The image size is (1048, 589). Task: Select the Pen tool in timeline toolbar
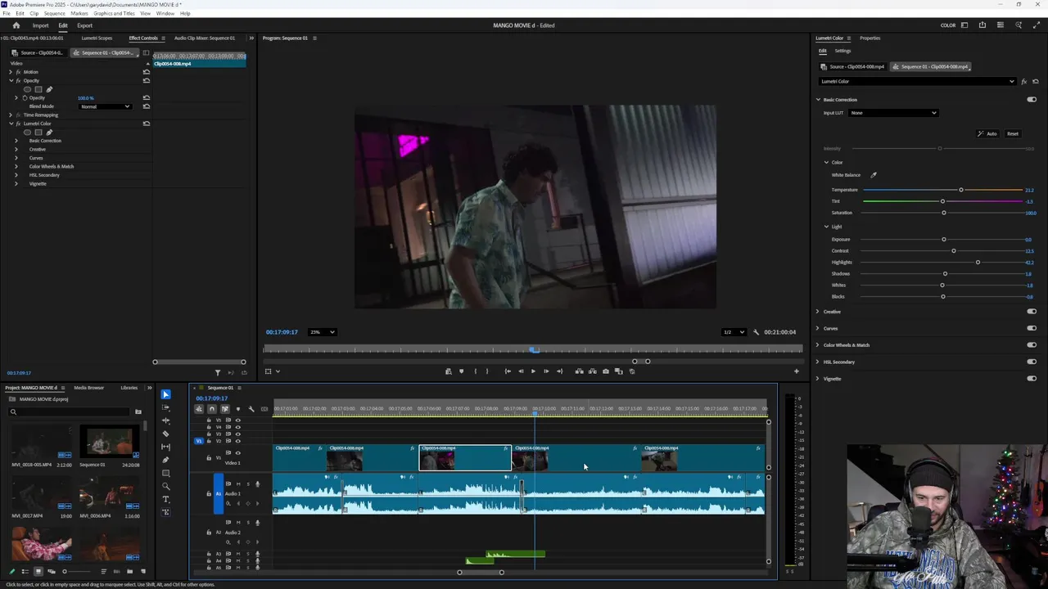166,460
